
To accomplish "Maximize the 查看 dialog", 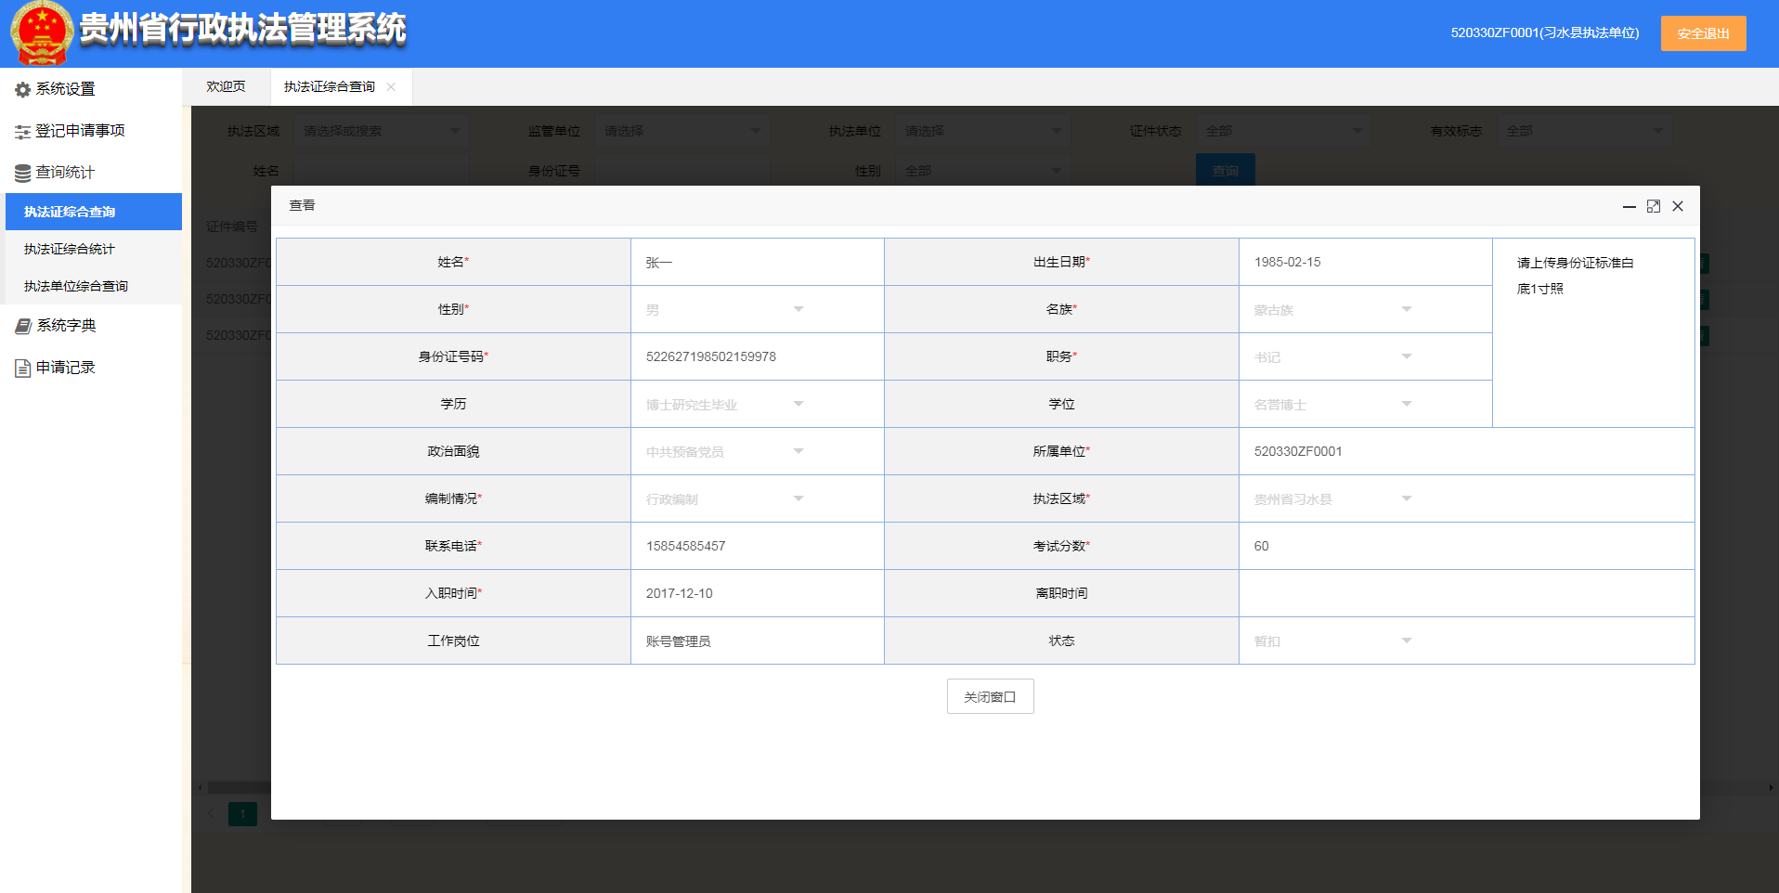I will click(x=1654, y=206).
